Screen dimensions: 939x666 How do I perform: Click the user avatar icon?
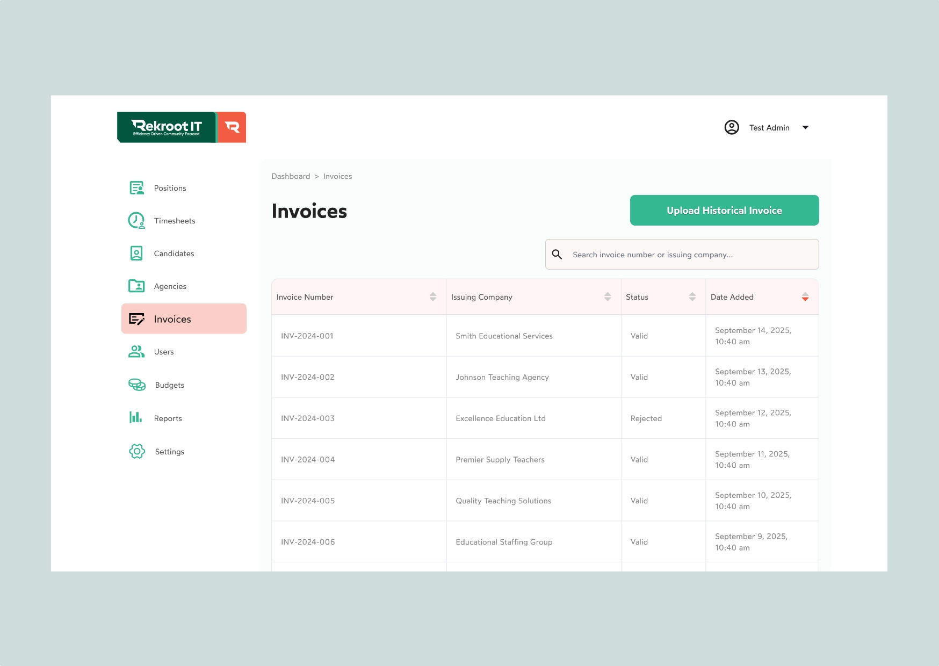coord(732,127)
